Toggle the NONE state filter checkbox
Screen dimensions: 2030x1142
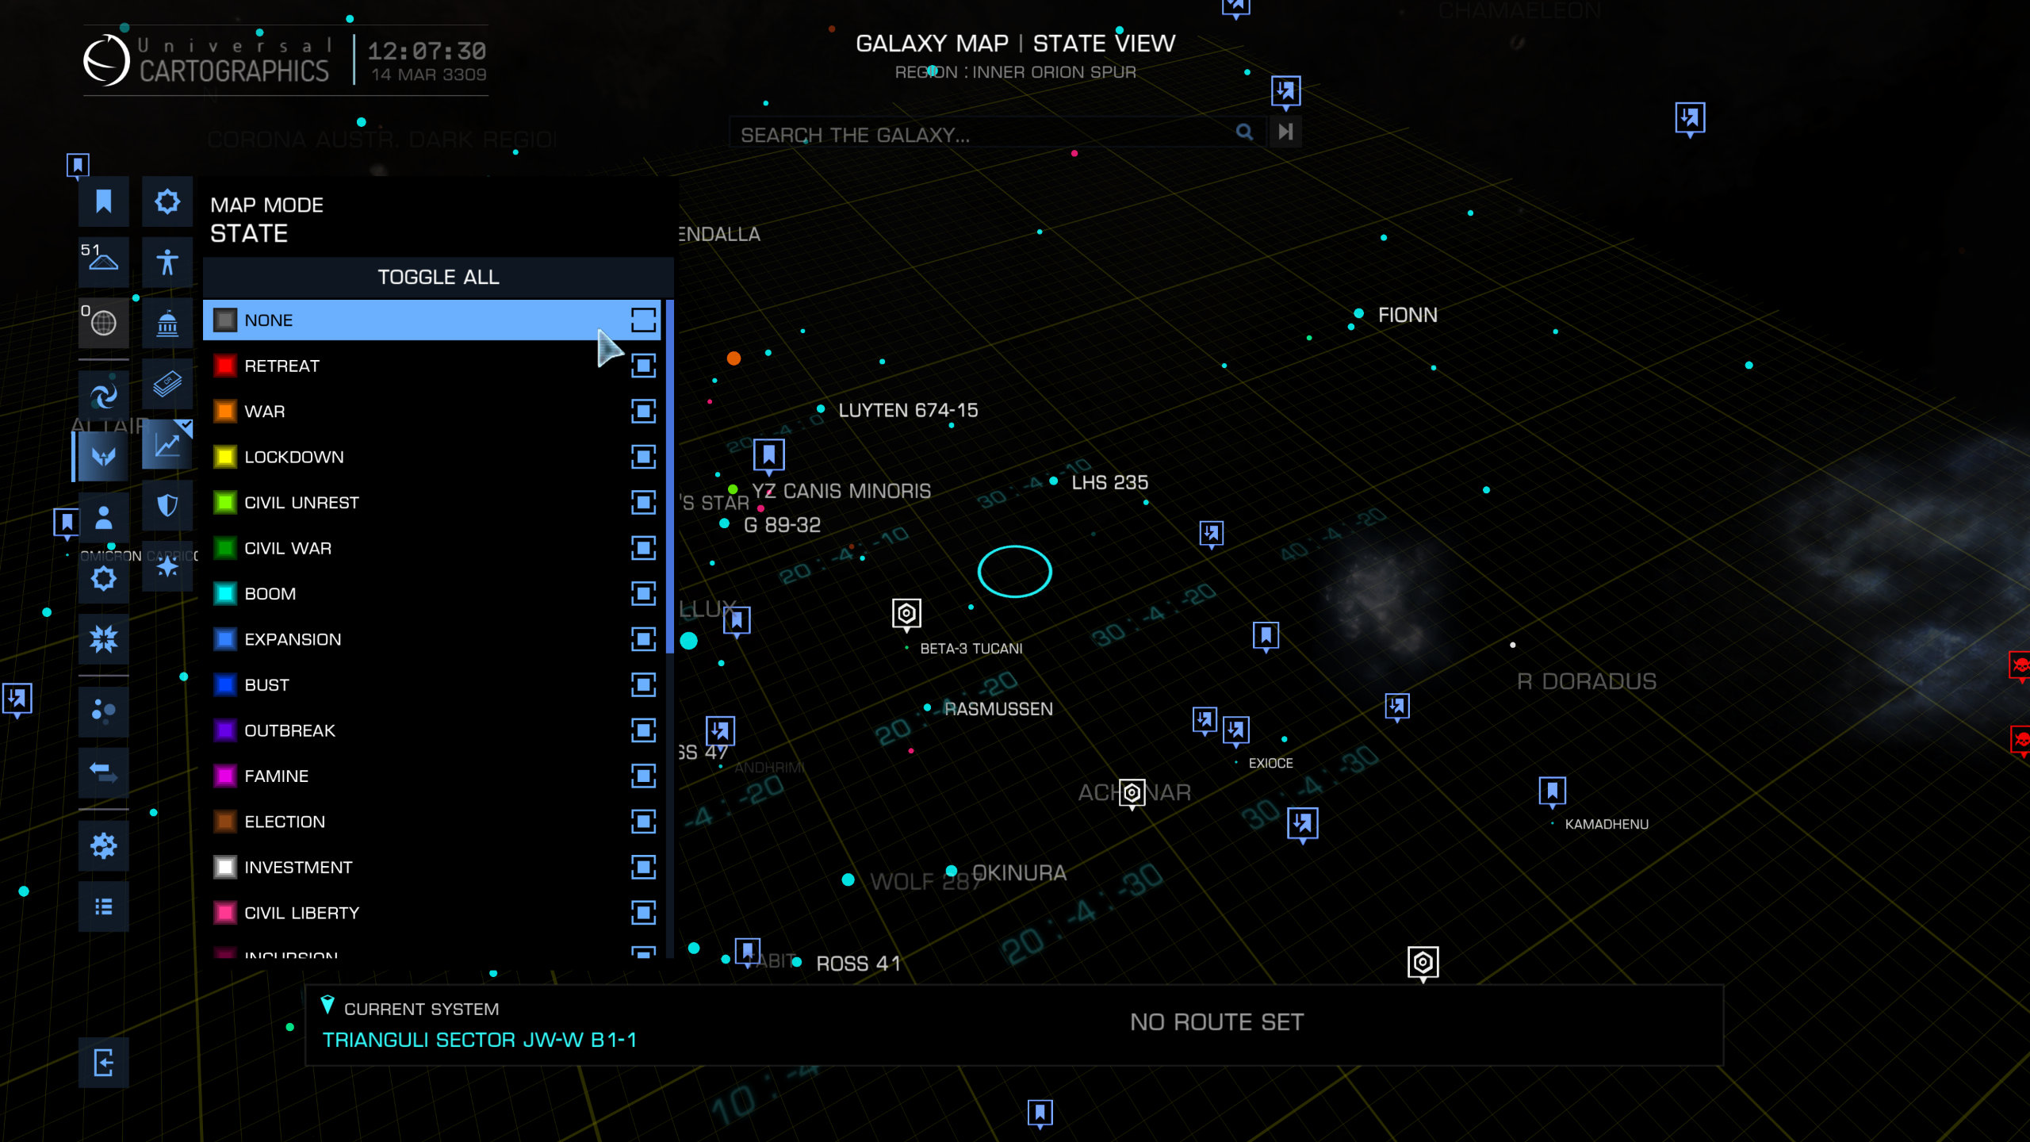pyautogui.click(x=643, y=320)
